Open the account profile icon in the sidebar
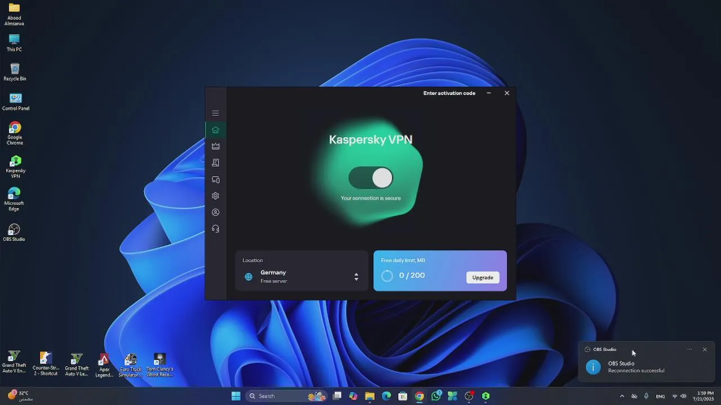This screenshot has width=721, height=405. tap(215, 212)
